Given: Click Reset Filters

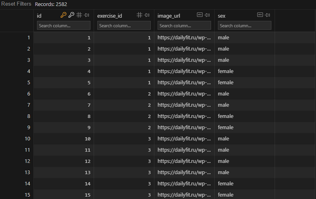Looking at the screenshot, I should tap(16, 4).
